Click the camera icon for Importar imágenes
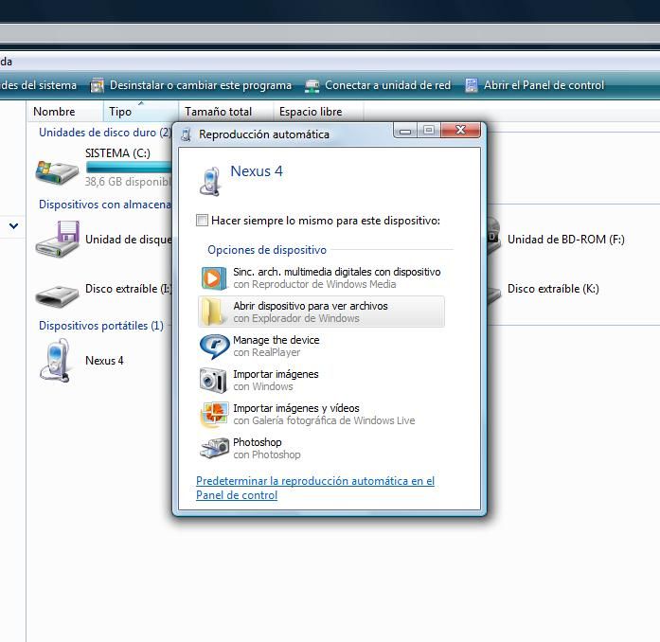Image resolution: width=660 pixels, height=642 pixels. 213,380
